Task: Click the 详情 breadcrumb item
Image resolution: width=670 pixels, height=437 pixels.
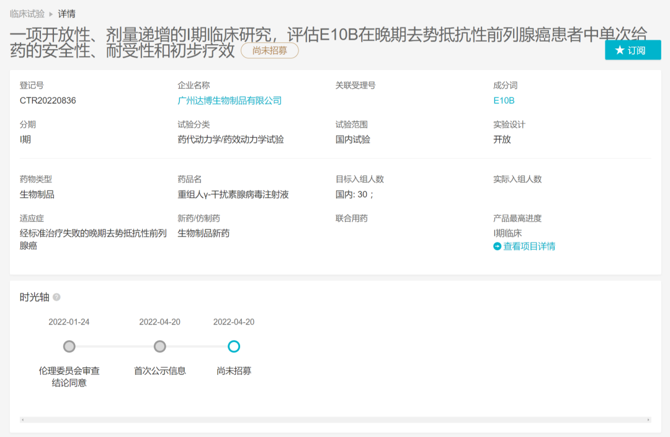Action: coord(67,14)
